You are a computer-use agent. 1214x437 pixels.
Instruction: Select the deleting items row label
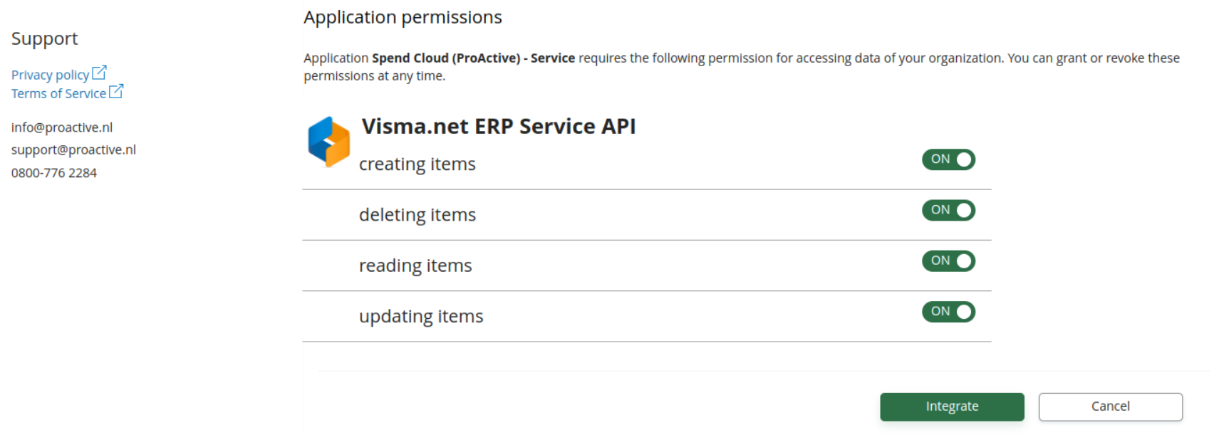[417, 215]
